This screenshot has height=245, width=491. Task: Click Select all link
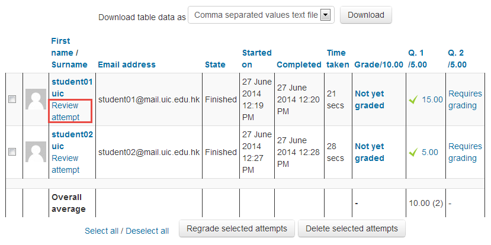[x=101, y=231]
